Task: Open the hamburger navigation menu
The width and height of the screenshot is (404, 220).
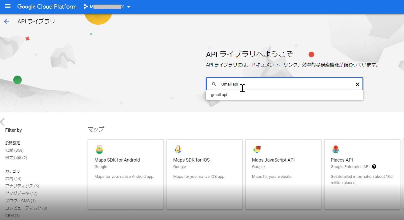Action: [x=8, y=6]
